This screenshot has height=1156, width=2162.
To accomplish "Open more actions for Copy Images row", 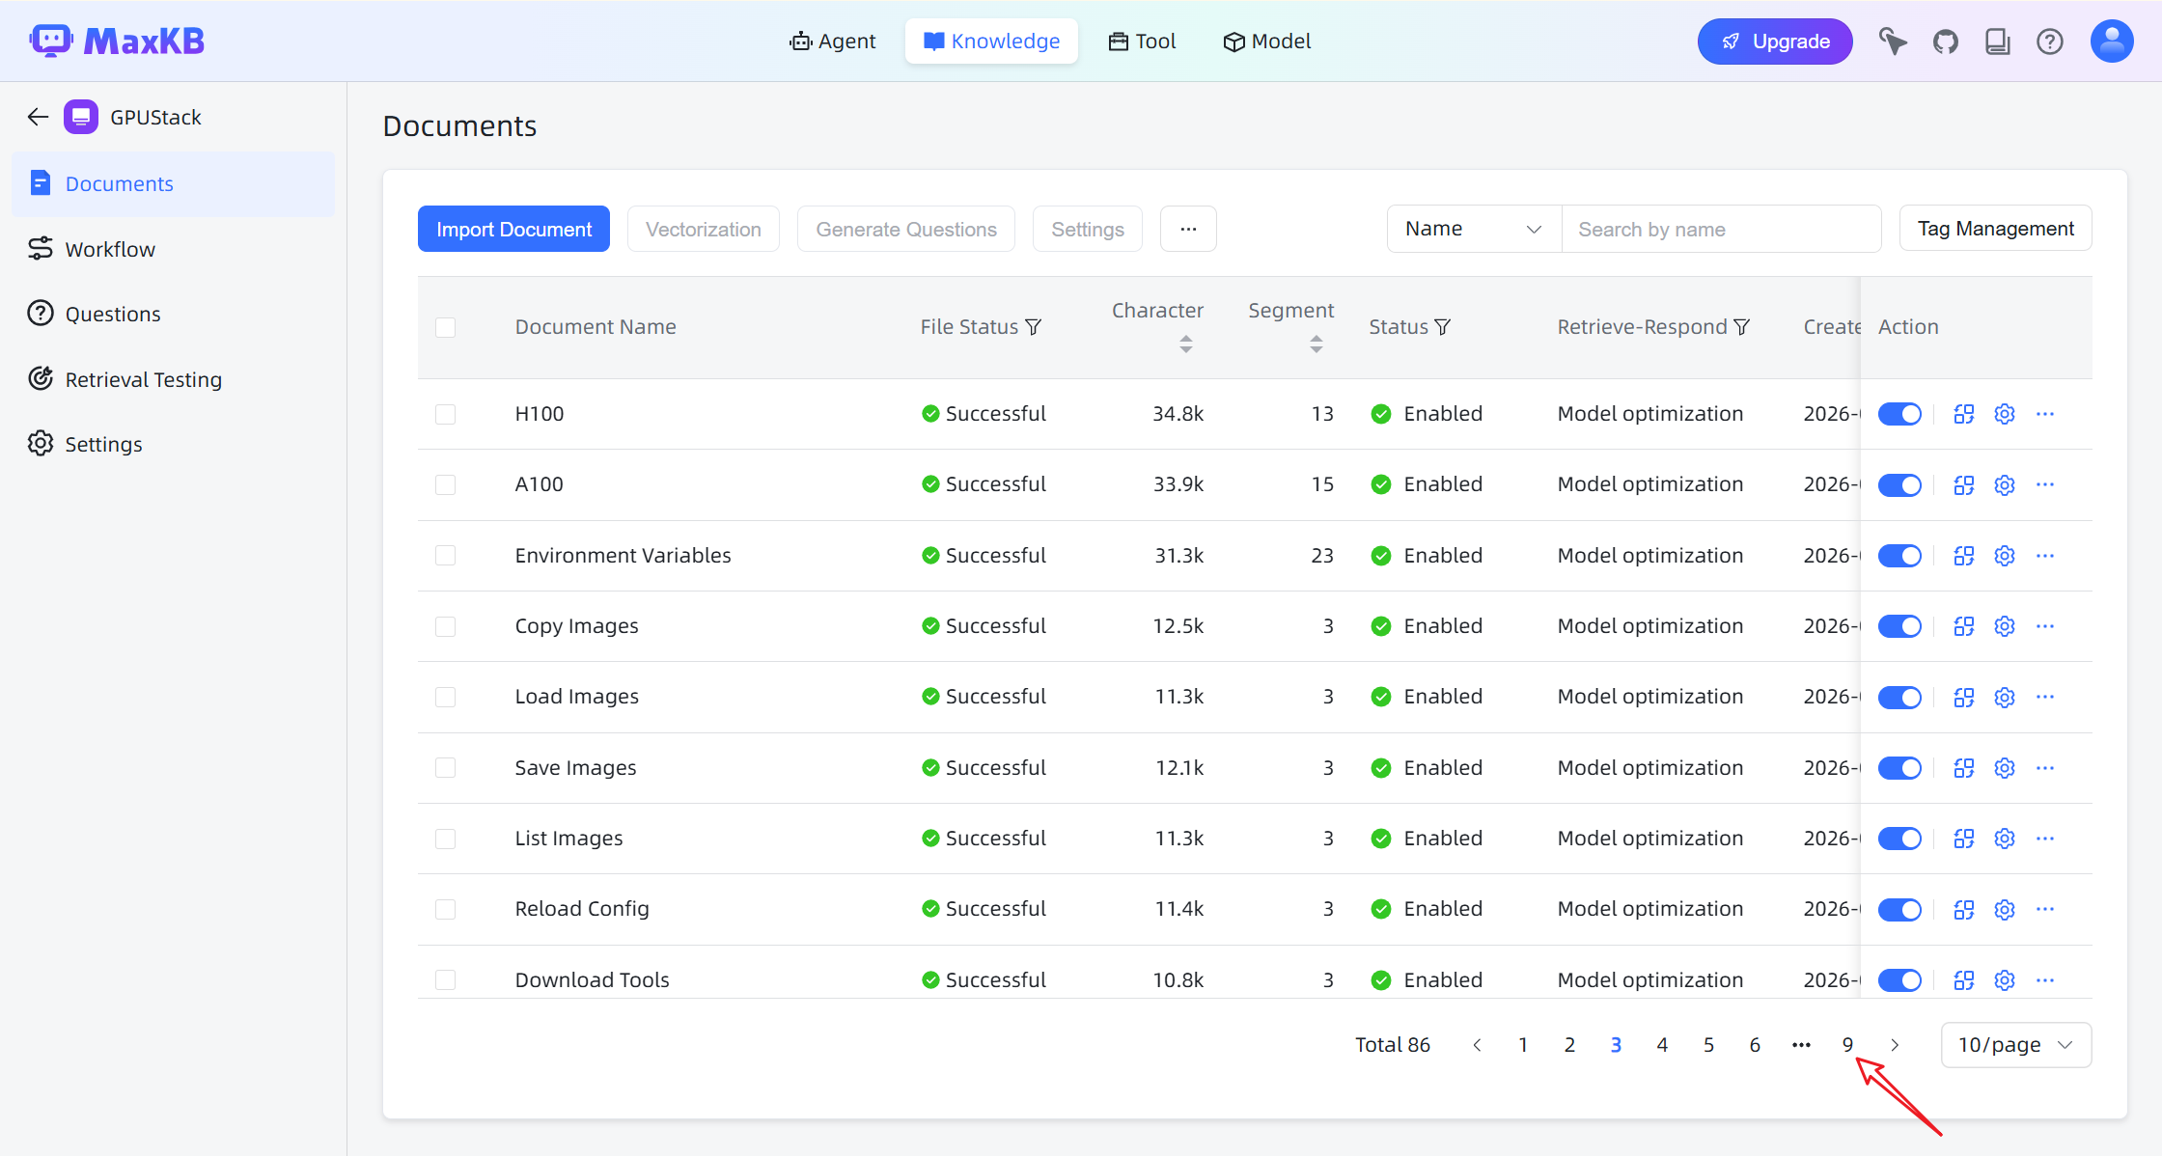I will pyautogui.click(x=2045, y=626).
